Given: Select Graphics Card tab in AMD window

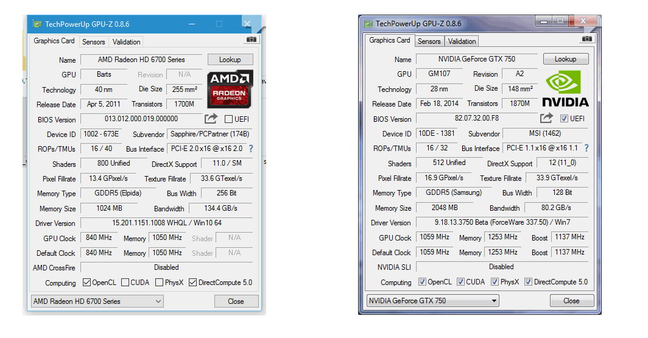Looking at the screenshot, I should [54, 41].
